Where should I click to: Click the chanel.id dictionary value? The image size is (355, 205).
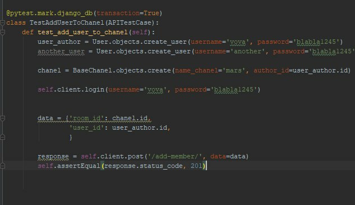coord(130,118)
